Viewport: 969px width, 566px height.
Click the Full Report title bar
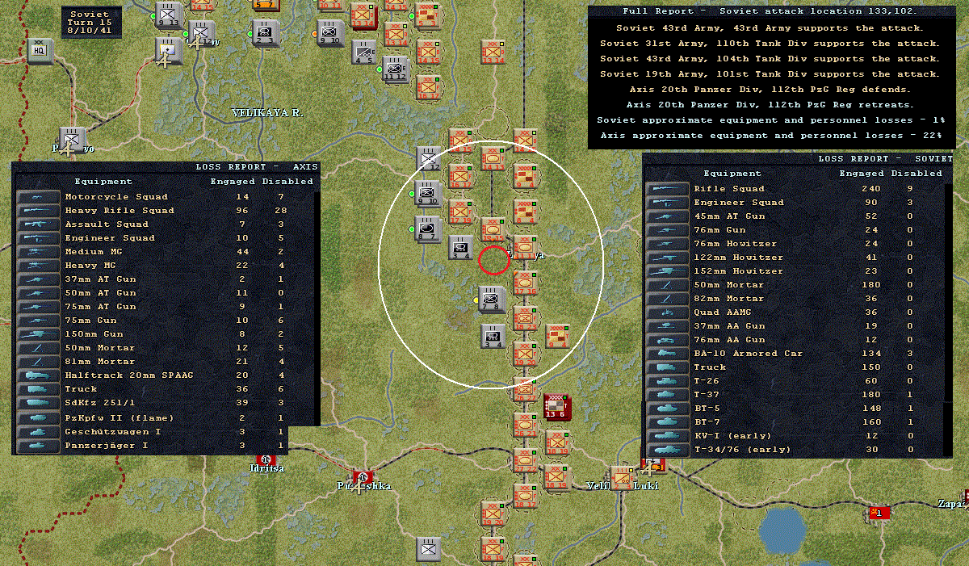(770, 11)
